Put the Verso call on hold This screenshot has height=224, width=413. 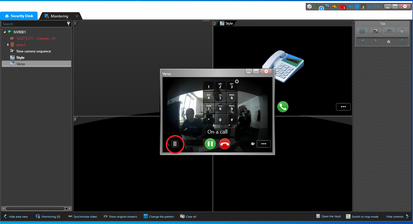click(210, 144)
